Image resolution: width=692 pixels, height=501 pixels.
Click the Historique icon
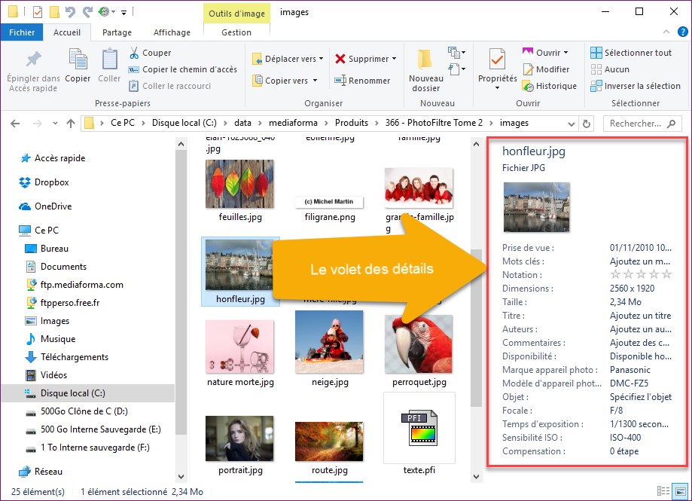tap(529, 86)
